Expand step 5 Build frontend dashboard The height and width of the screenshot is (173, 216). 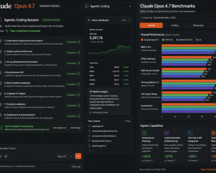click(x=41, y=84)
